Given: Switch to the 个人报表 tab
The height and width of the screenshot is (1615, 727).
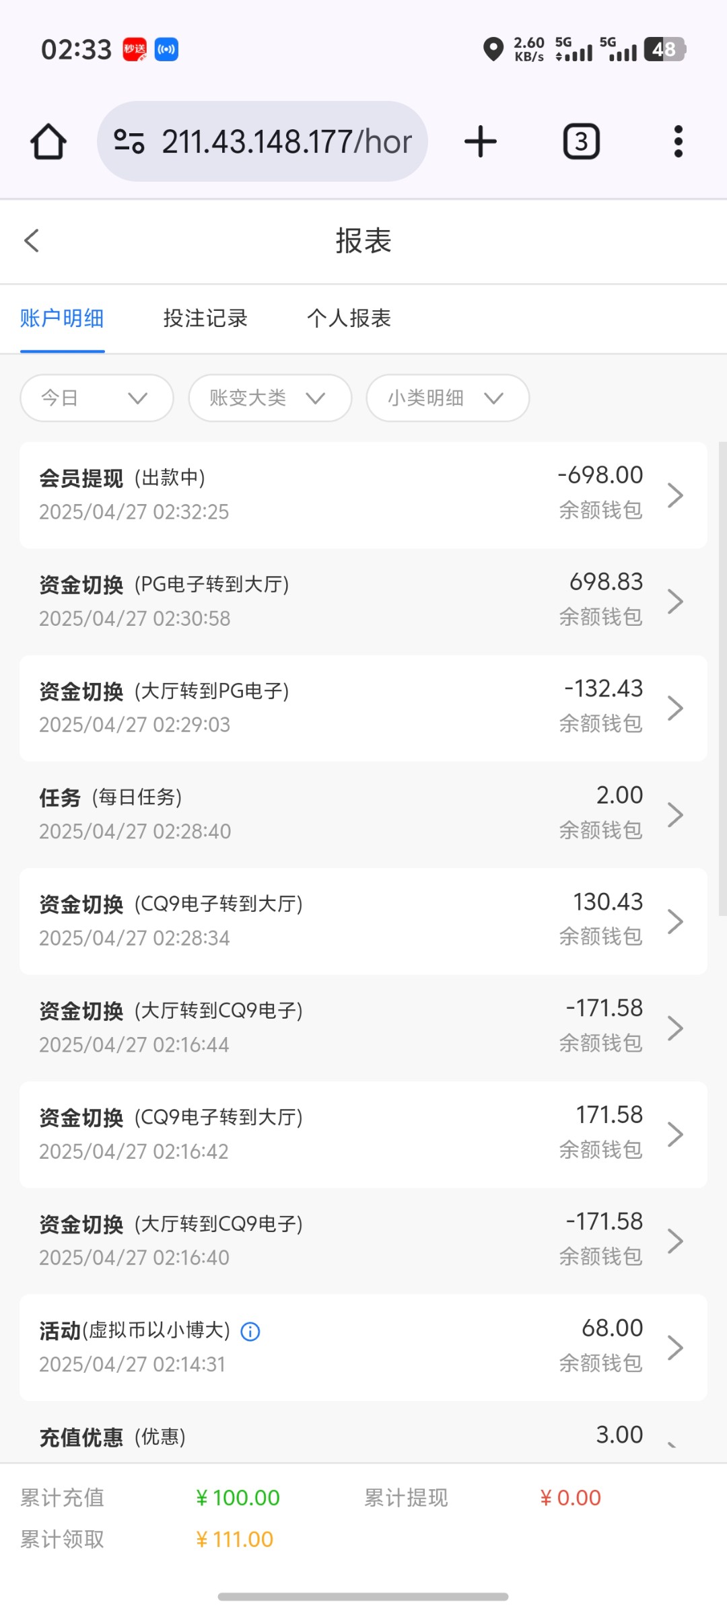Looking at the screenshot, I should (x=349, y=318).
